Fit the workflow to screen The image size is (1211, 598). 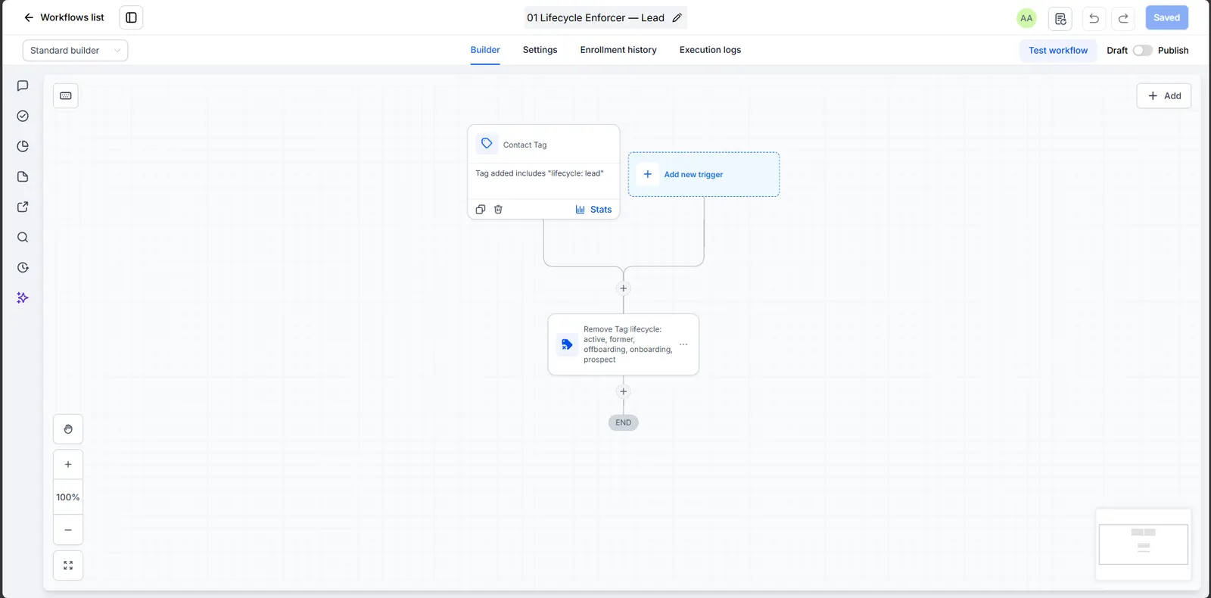pyautogui.click(x=68, y=565)
